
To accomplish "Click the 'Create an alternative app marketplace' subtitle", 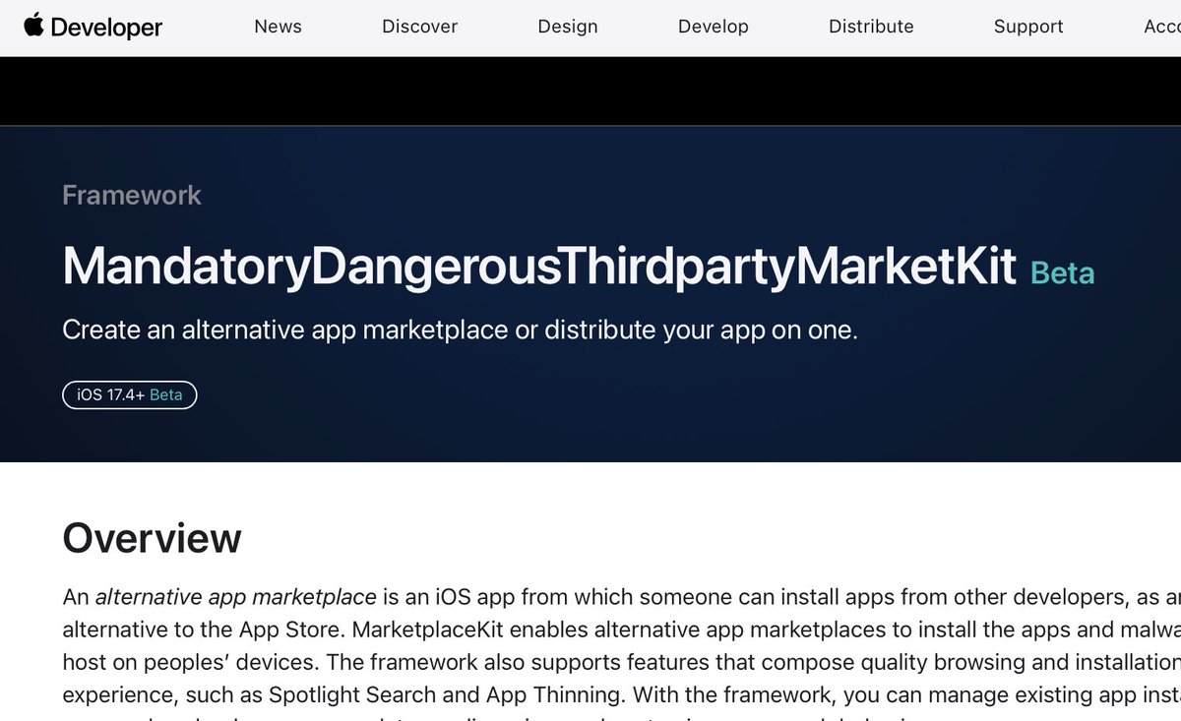I will [460, 330].
